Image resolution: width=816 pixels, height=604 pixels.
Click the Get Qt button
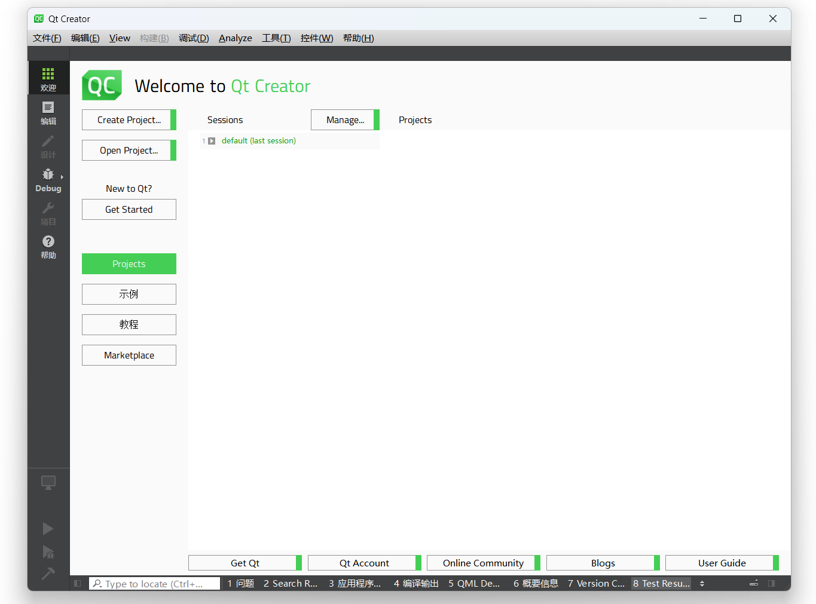[x=245, y=563]
